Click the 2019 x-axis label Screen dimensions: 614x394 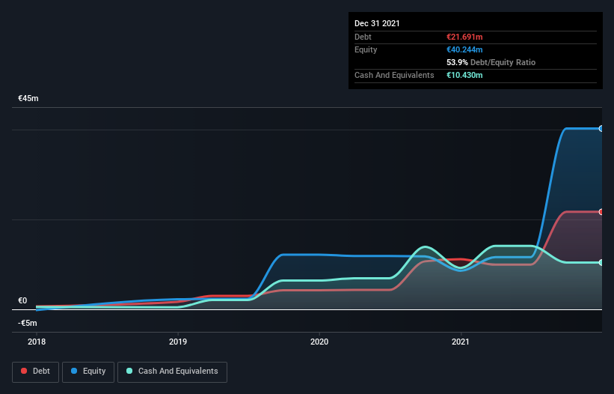[178, 342]
